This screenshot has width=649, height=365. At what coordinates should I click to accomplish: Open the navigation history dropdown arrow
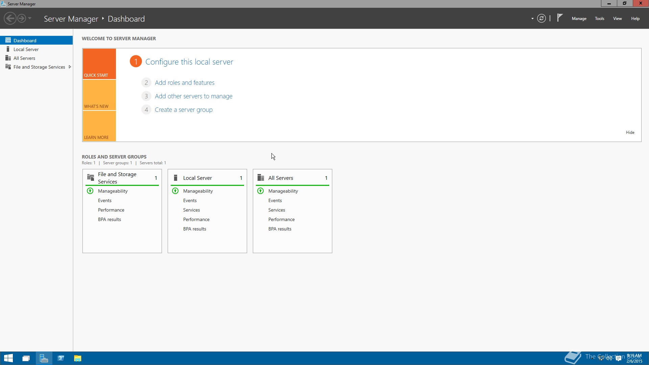[30, 18]
